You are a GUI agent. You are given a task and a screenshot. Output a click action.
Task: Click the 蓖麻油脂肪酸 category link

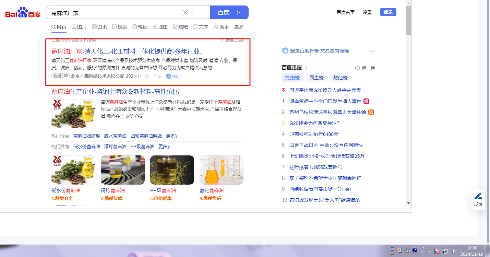87,136
